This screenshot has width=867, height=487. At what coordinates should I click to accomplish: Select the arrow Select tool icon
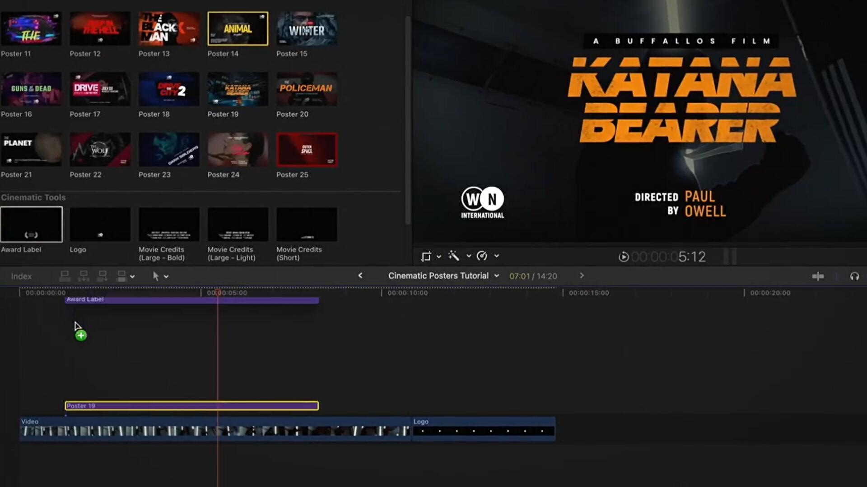pyautogui.click(x=156, y=276)
